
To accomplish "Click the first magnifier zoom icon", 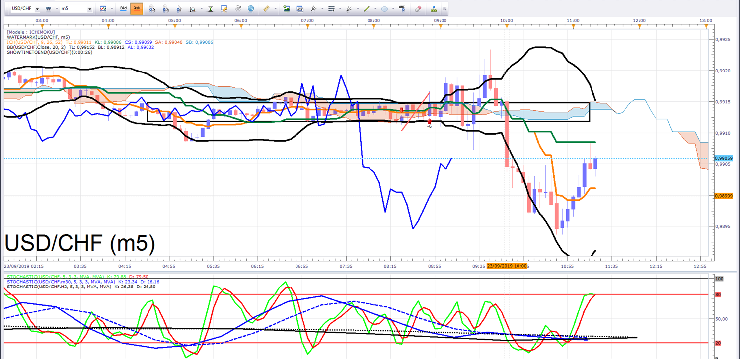I will click(152, 9).
